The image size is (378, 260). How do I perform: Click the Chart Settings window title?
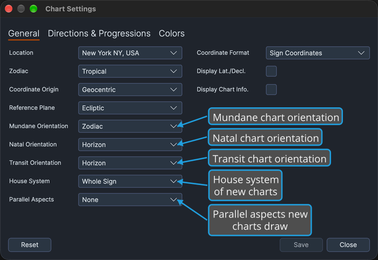click(x=71, y=9)
